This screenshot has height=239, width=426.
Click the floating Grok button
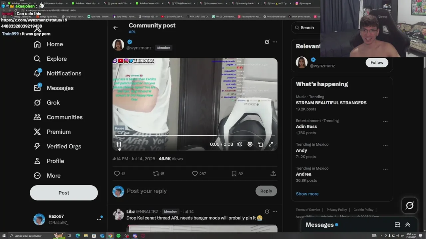coord(410,205)
